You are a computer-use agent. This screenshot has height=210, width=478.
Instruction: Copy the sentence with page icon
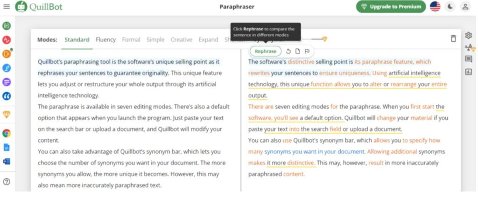tap(297, 51)
